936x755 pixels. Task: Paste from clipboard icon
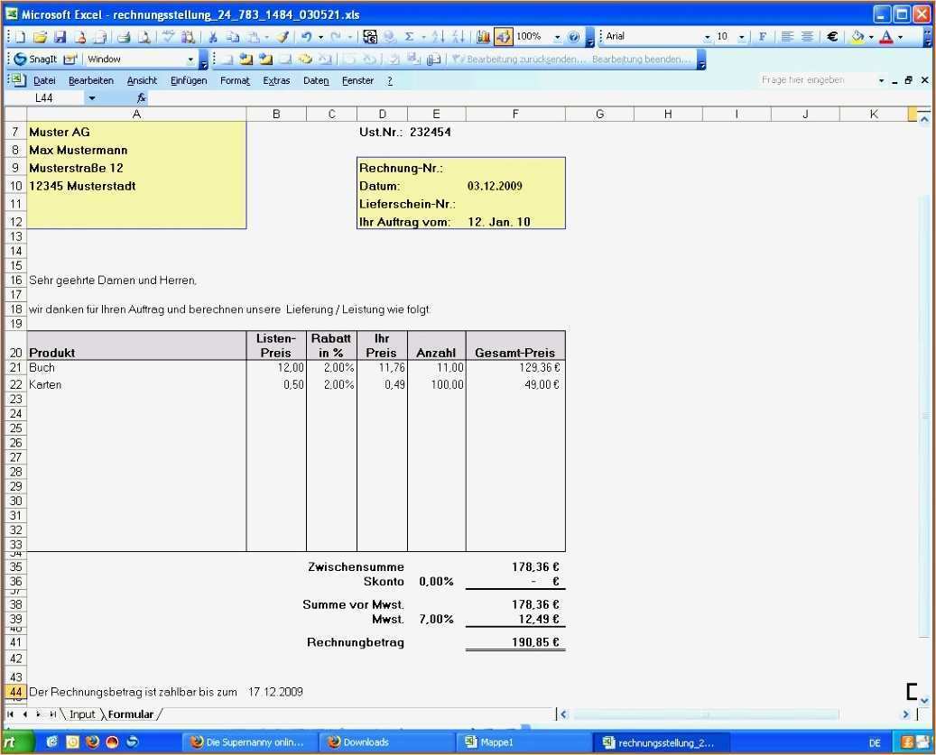(x=253, y=37)
